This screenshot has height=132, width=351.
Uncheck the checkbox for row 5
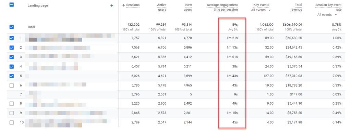pyautogui.click(x=12, y=76)
